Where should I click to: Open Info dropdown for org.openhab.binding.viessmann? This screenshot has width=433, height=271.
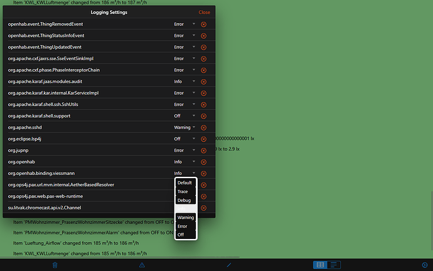[184, 173]
